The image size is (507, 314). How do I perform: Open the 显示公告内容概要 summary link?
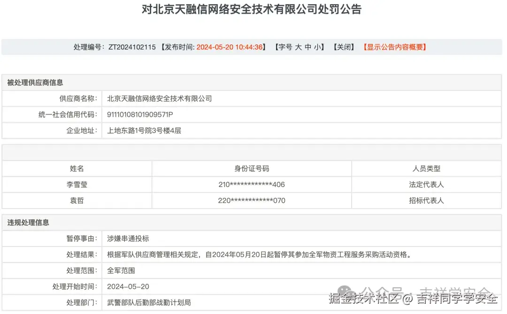tap(394, 47)
